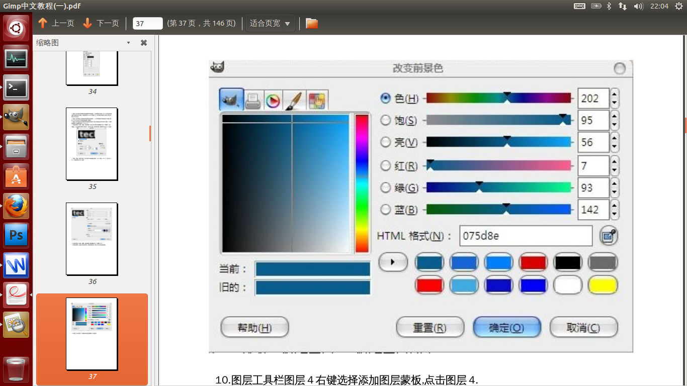Click the HTML 格式 field showing 075d8e
The height and width of the screenshot is (386, 687).
[526, 236]
